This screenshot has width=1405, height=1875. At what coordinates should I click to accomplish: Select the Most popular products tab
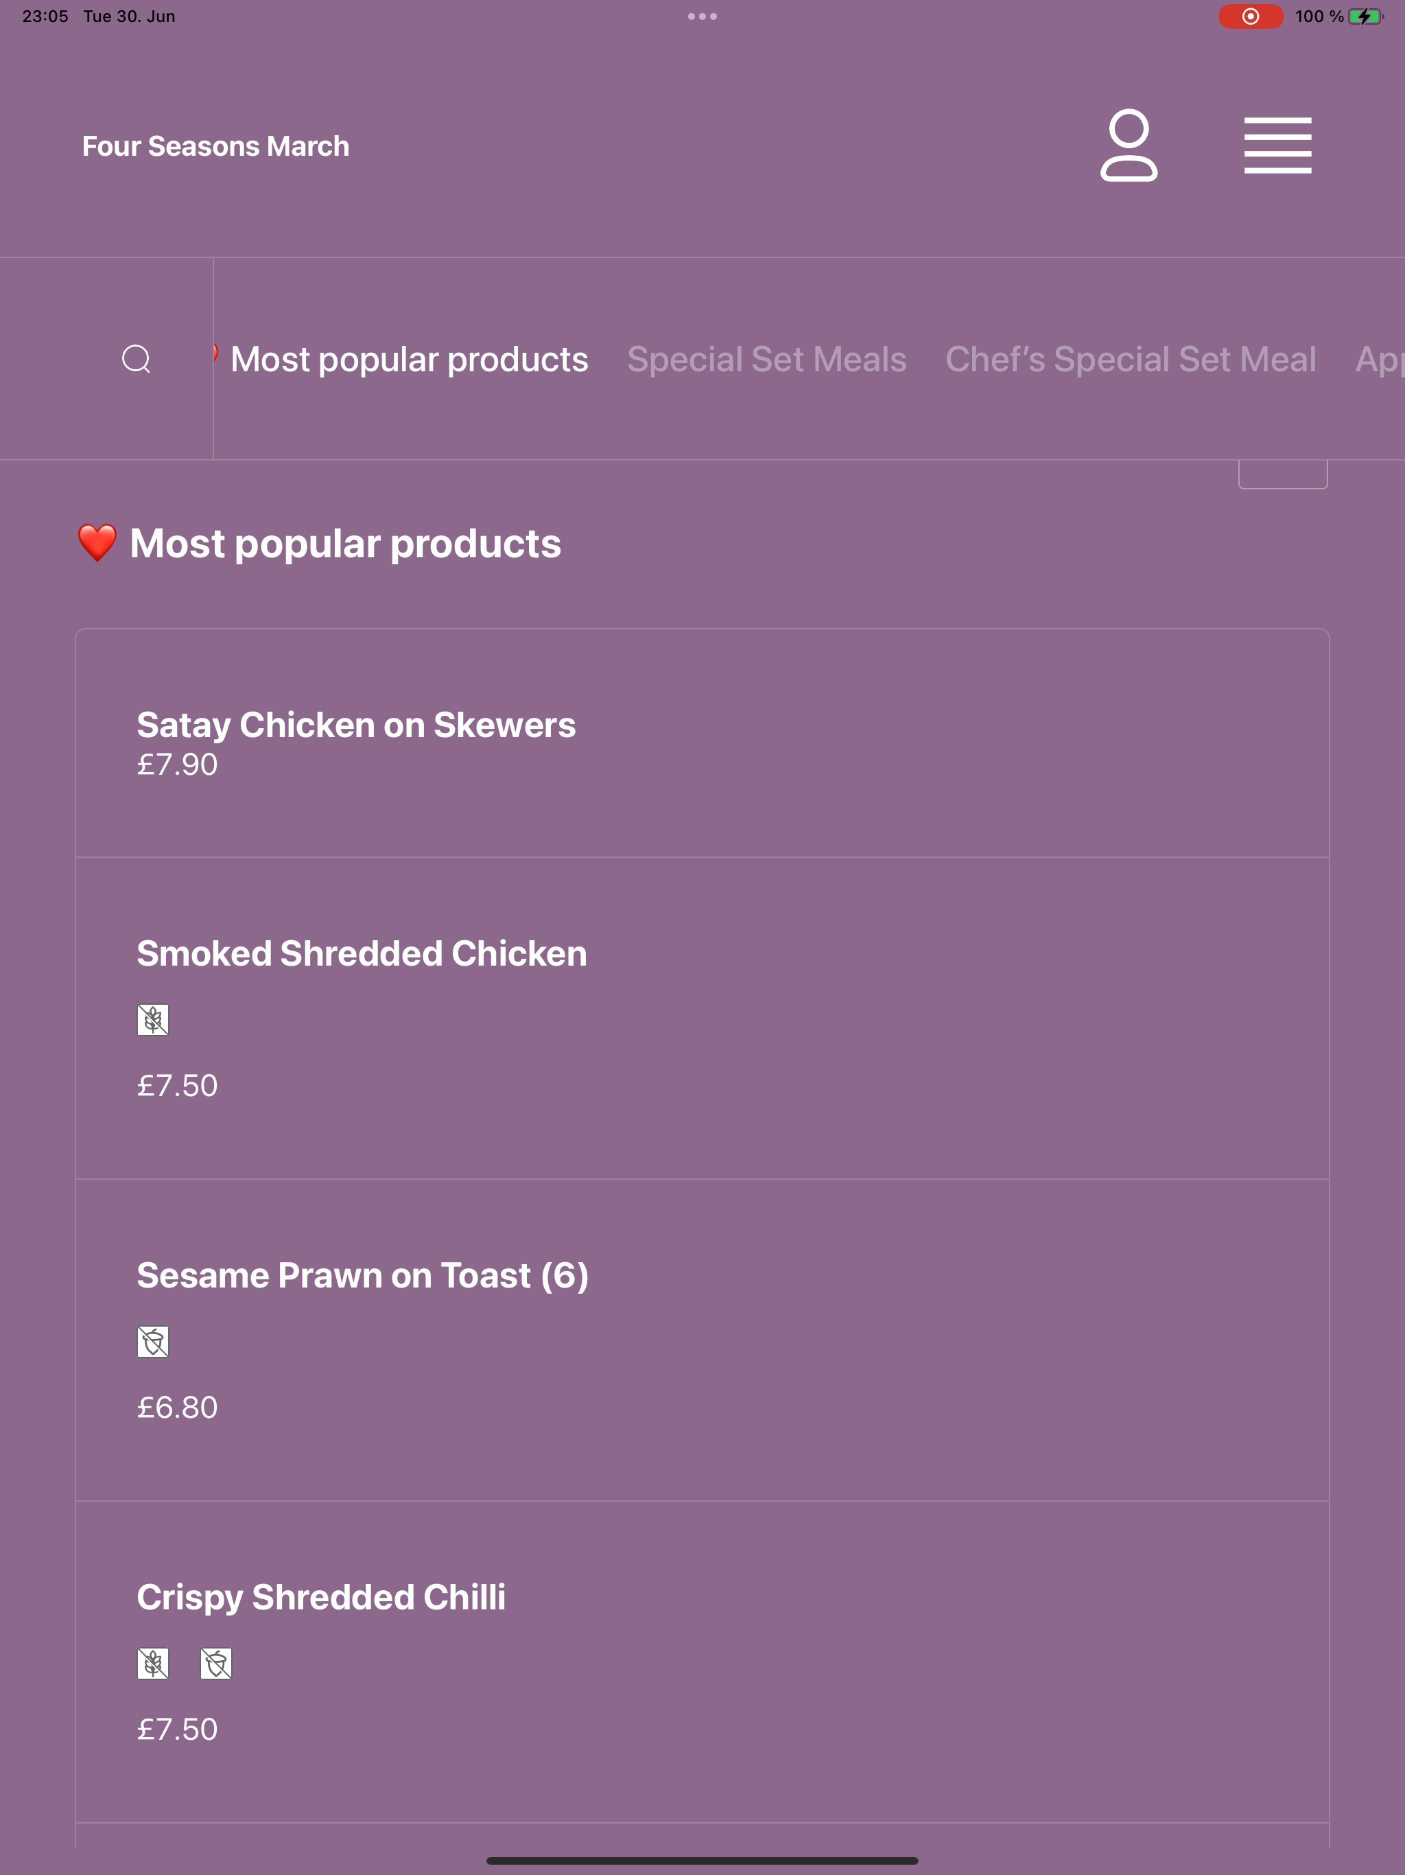pos(410,360)
